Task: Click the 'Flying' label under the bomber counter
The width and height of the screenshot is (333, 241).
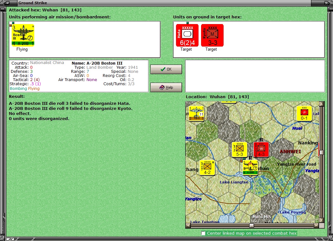Action: (22, 49)
